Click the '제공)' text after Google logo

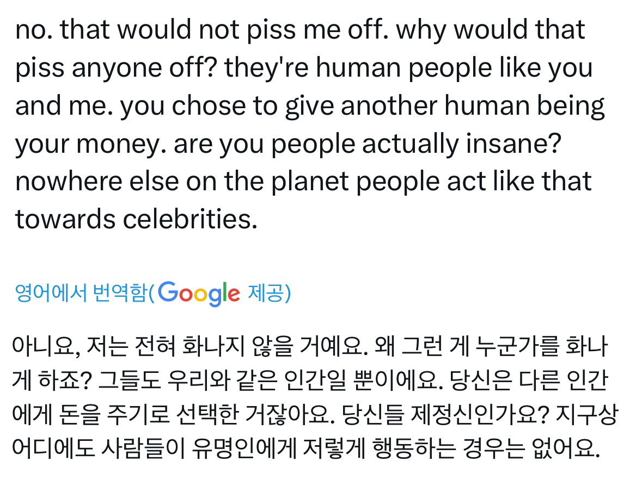pos(269,294)
